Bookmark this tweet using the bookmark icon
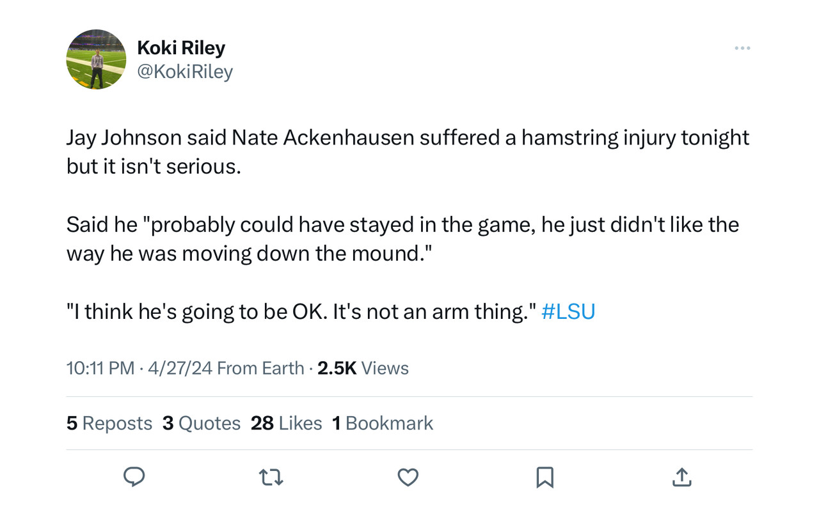Image resolution: width=819 pixels, height=510 pixels. pos(545,477)
